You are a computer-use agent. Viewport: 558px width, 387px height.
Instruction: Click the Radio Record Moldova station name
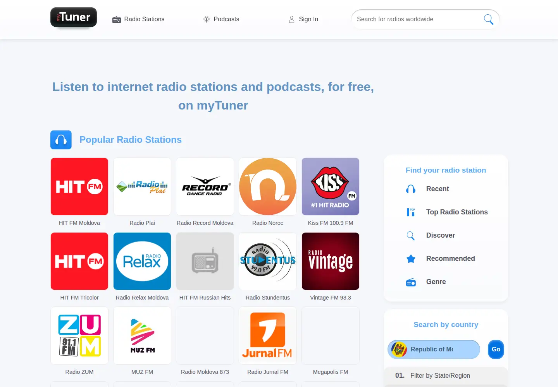click(x=205, y=223)
